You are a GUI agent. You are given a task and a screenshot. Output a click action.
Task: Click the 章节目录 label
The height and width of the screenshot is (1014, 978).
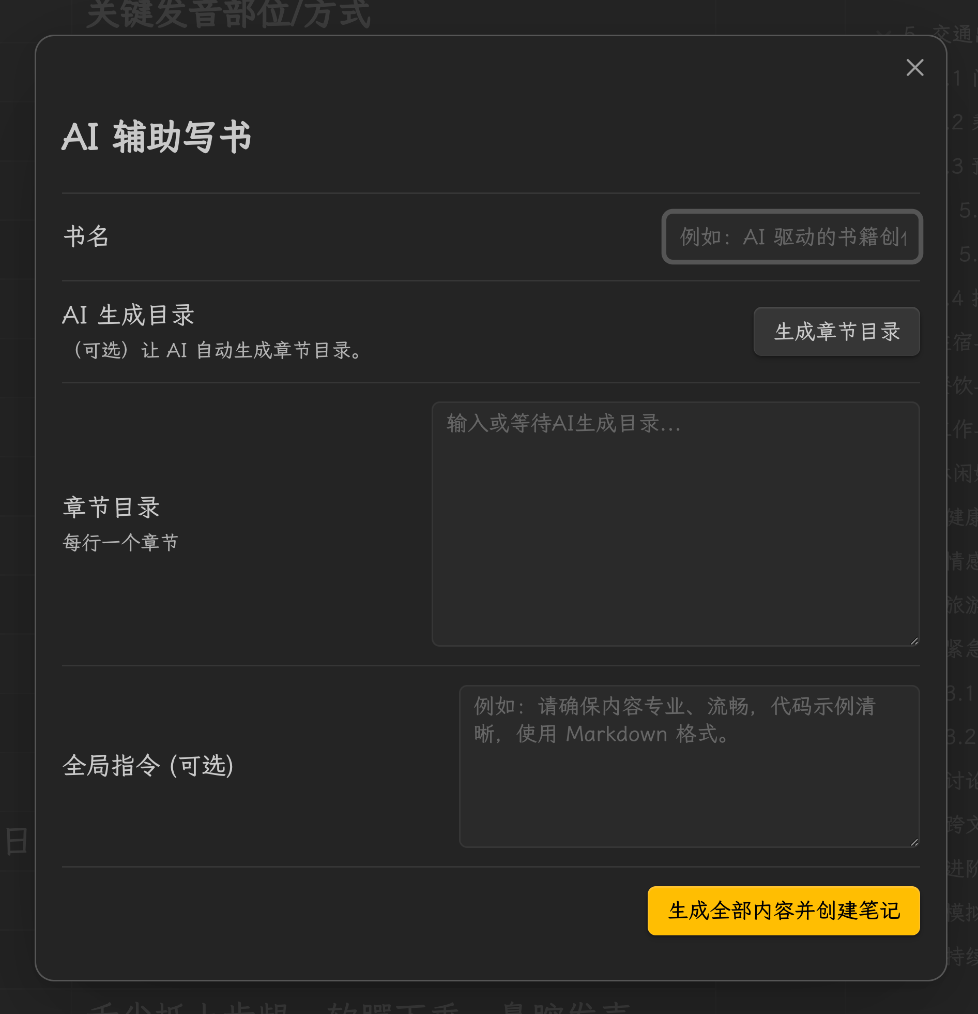[111, 508]
